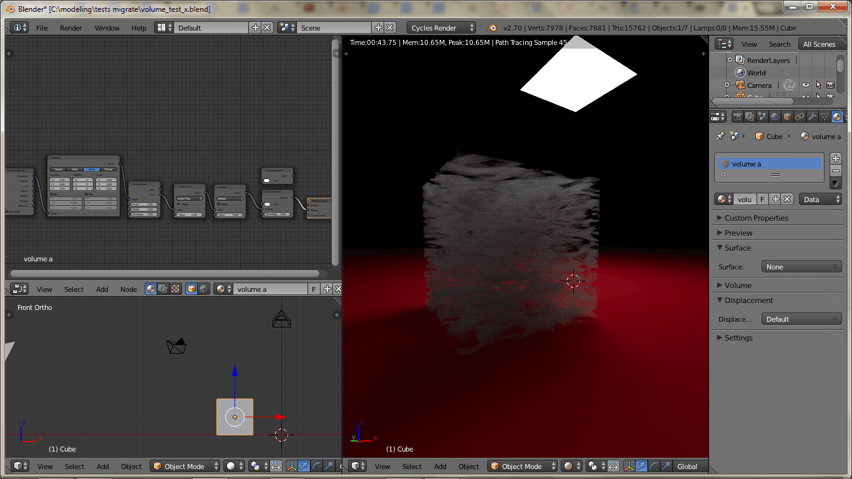Open the Render properties tab icon

click(737, 117)
